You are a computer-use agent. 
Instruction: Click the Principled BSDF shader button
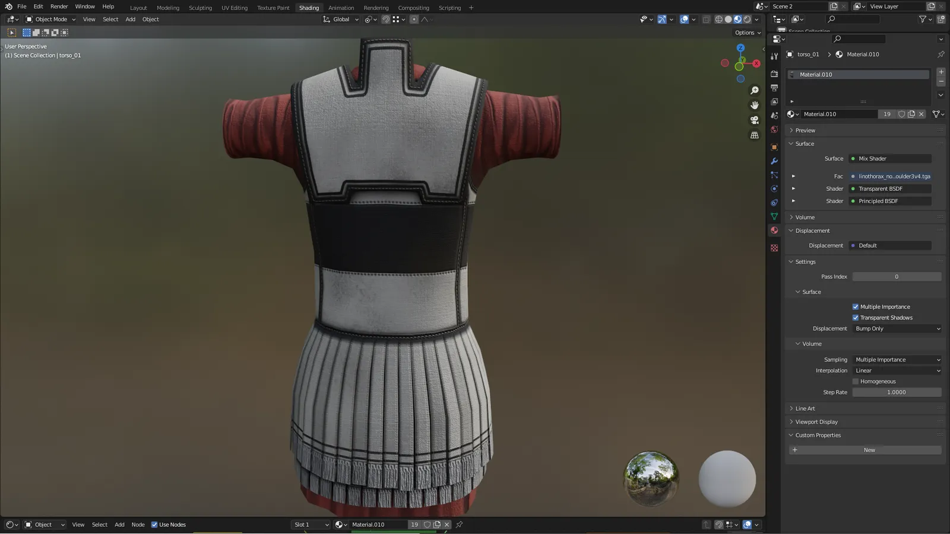(x=889, y=201)
